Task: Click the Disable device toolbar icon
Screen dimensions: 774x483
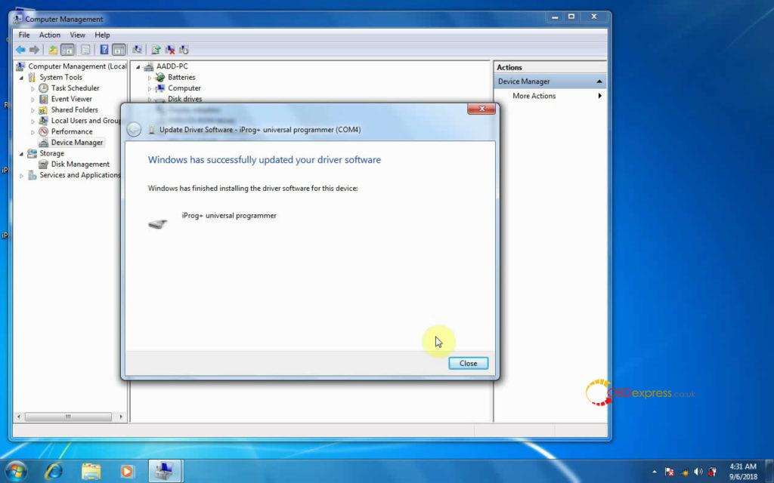Action: click(184, 50)
